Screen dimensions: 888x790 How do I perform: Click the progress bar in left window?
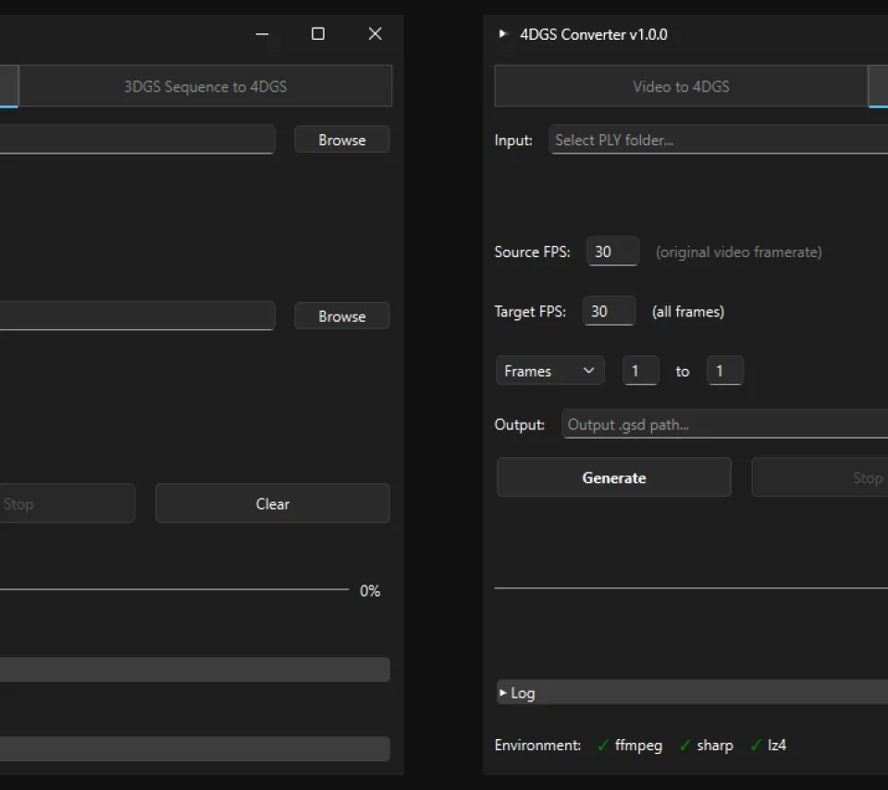click(175, 589)
